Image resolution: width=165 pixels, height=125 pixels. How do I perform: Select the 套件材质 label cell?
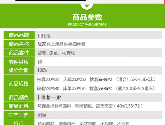pos(19,62)
